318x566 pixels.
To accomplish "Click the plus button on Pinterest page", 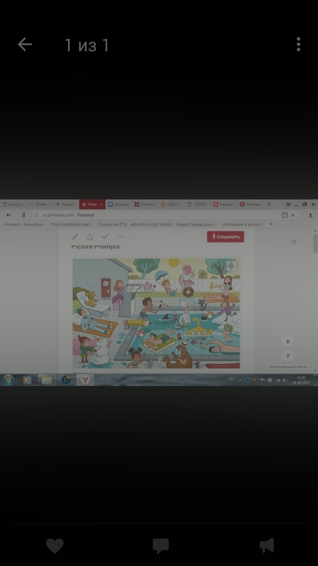I will (x=288, y=341).
